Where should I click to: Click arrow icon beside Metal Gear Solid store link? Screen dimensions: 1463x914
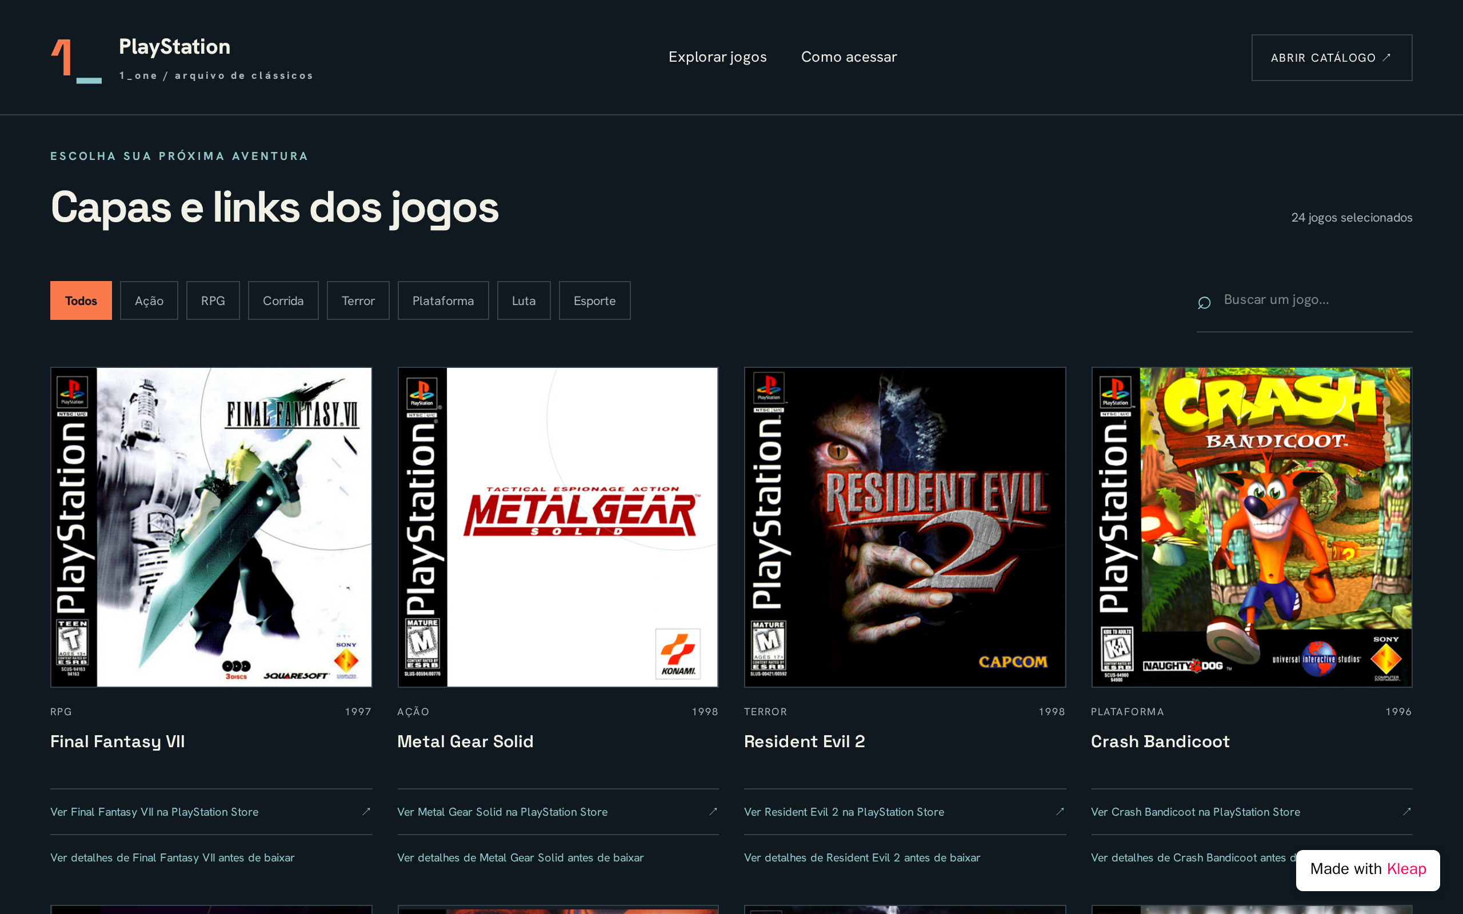(x=713, y=811)
